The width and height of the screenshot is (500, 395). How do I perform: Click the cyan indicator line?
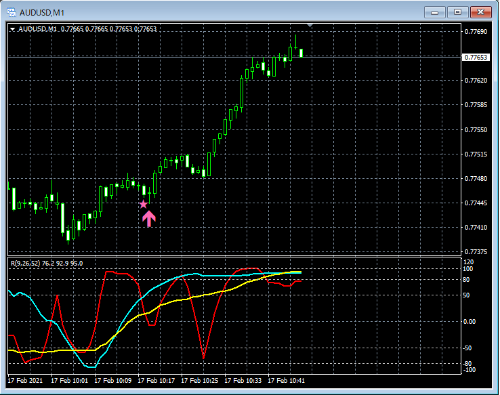[90, 367]
